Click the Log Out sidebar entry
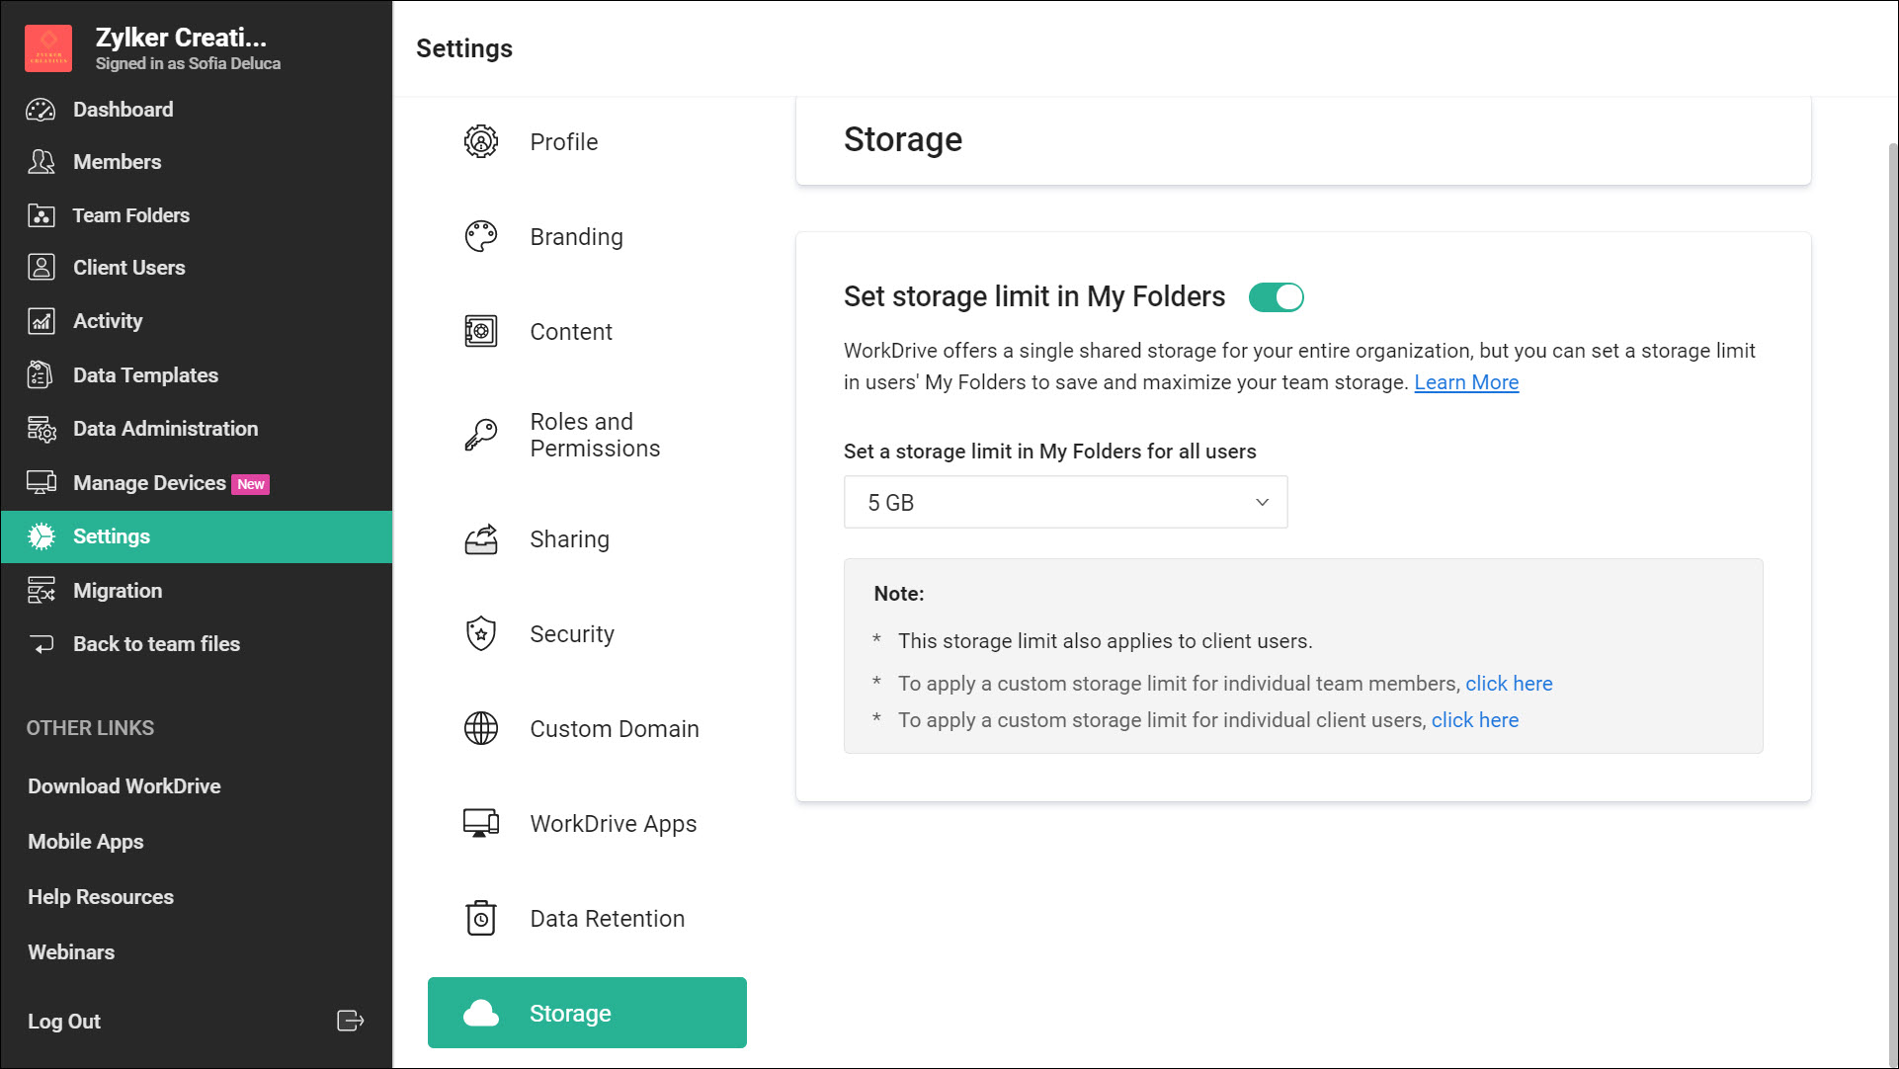This screenshot has width=1899, height=1069. 64,1021
